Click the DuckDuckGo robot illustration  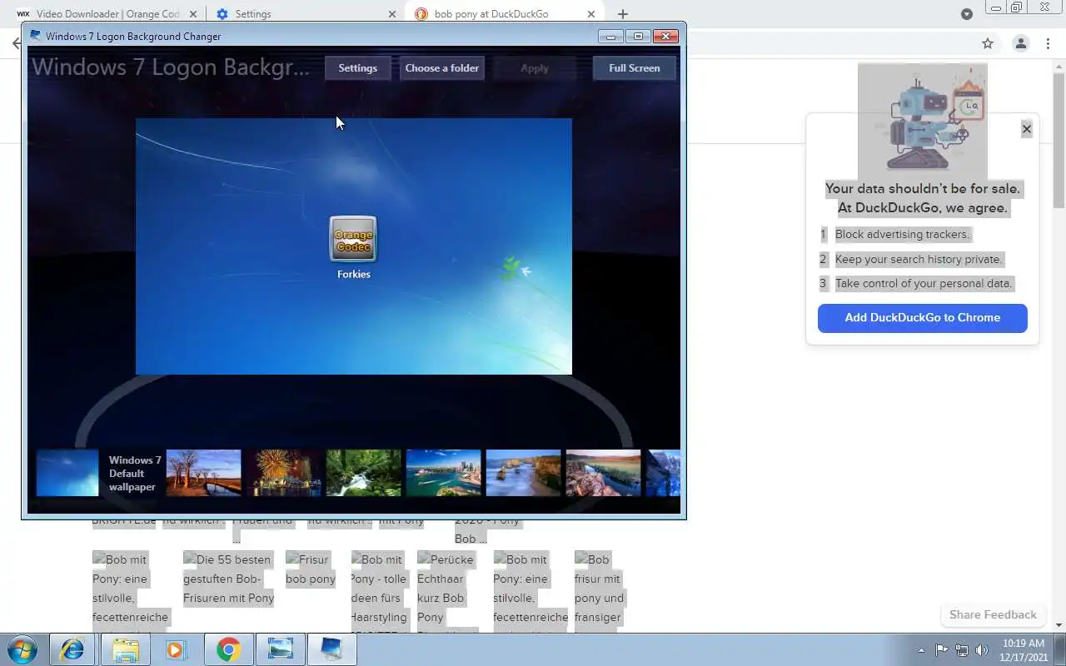(923, 121)
